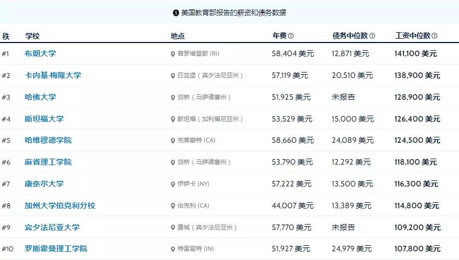Click the help icon next to 年费
Viewport: 459px width, 260px height.
pyautogui.click(x=291, y=35)
